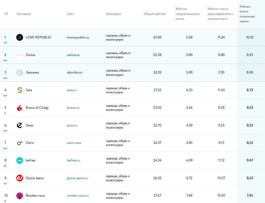Click overall rating 22.18 for Эконика

click(157, 72)
